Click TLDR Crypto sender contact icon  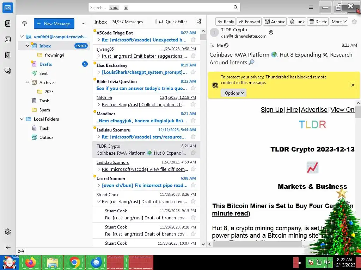[x=271, y=32]
